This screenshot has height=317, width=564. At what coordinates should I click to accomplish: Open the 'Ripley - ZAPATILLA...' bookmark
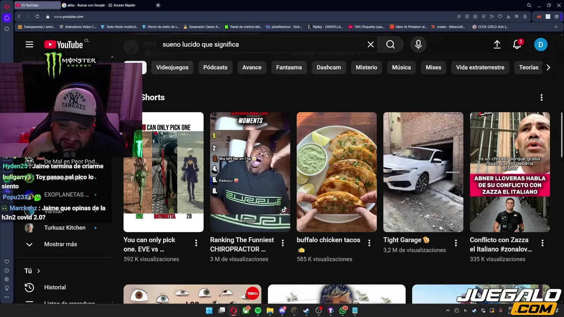pos(325,27)
